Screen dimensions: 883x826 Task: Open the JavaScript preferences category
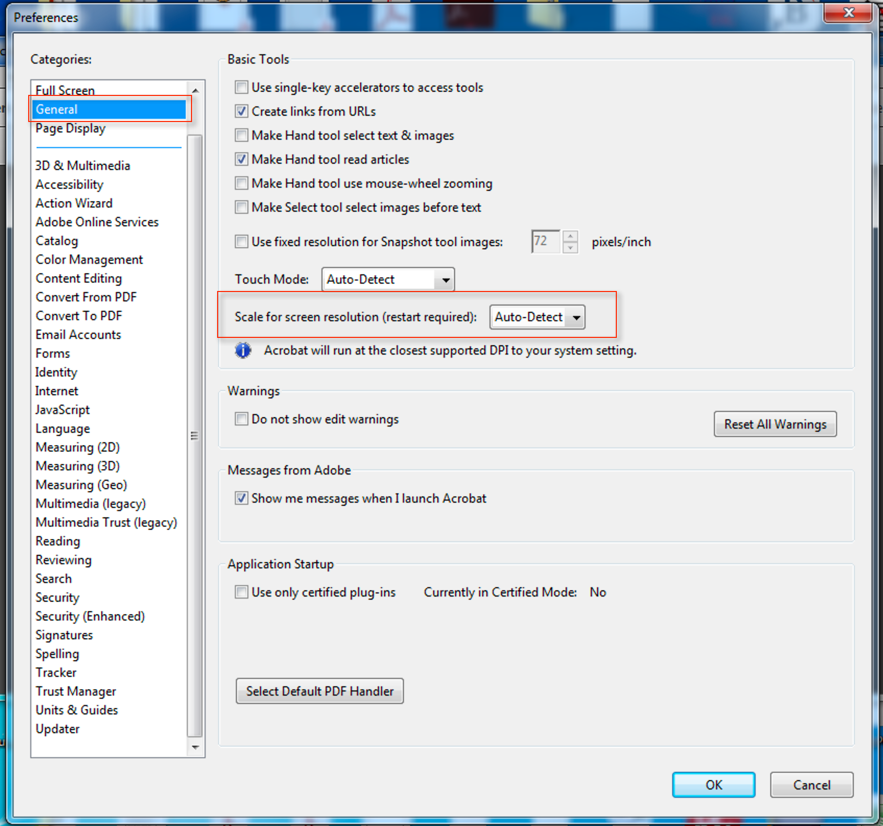63,409
